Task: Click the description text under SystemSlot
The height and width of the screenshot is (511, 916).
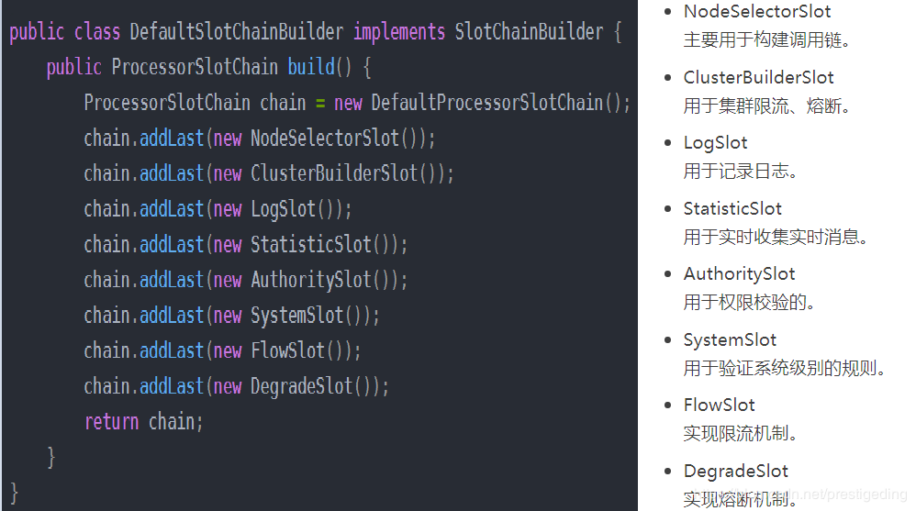Action: coord(785,369)
